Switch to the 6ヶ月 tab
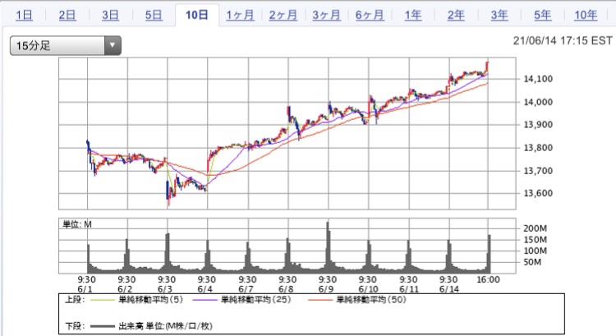The image size is (616, 336). pyautogui.click(x=370, y=16)
